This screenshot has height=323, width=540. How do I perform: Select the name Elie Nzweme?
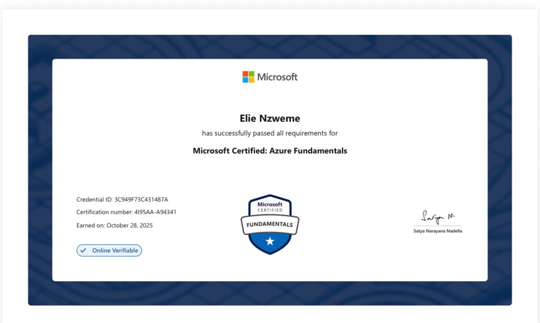click(270, 118)
